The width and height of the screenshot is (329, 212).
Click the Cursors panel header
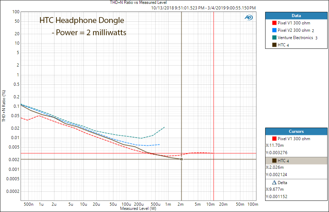(x=296, y=131)
